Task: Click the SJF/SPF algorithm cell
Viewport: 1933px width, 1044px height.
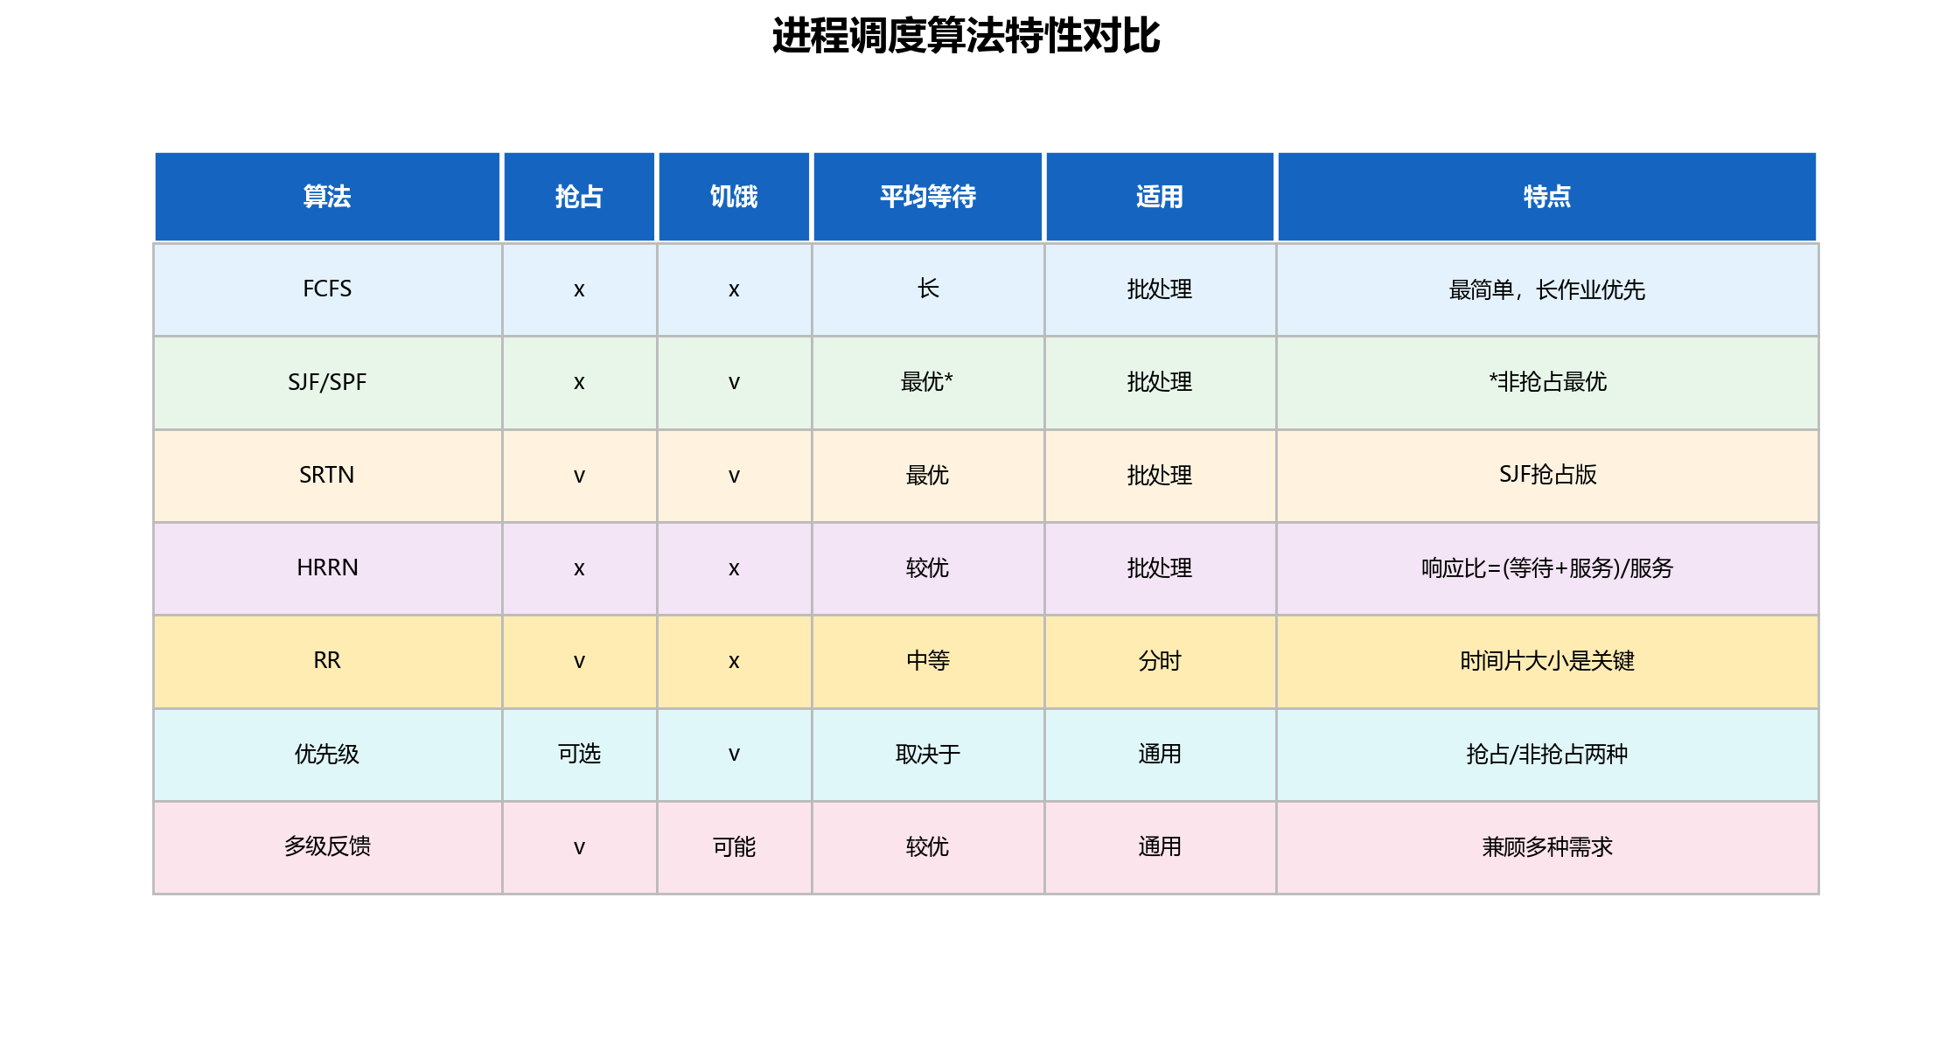Action: click(x=327, y=382)
